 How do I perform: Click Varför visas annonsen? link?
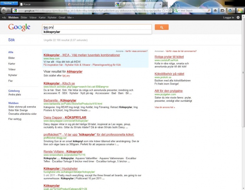click(x=136, y=51)
